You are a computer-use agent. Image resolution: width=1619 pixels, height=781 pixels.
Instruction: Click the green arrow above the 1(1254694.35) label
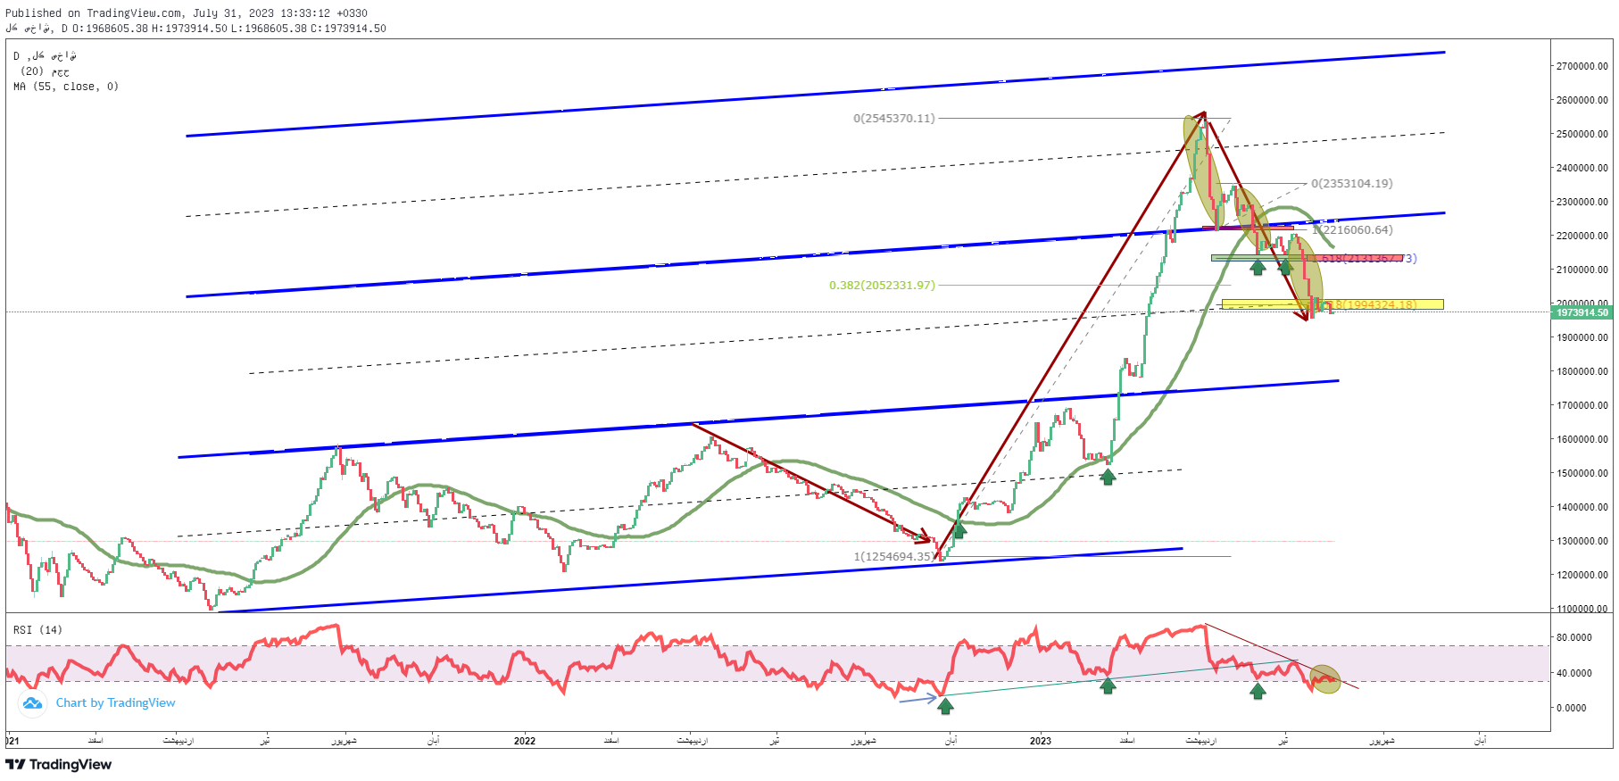pyautogui.click(x=959, y=530)
